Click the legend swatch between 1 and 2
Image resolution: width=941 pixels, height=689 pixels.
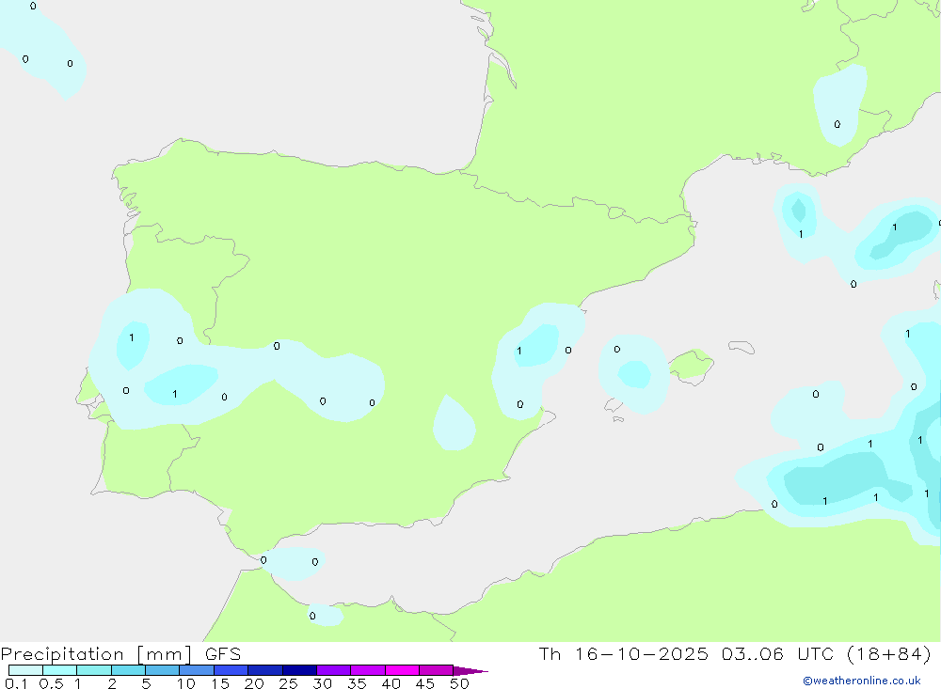pos(93,670)
